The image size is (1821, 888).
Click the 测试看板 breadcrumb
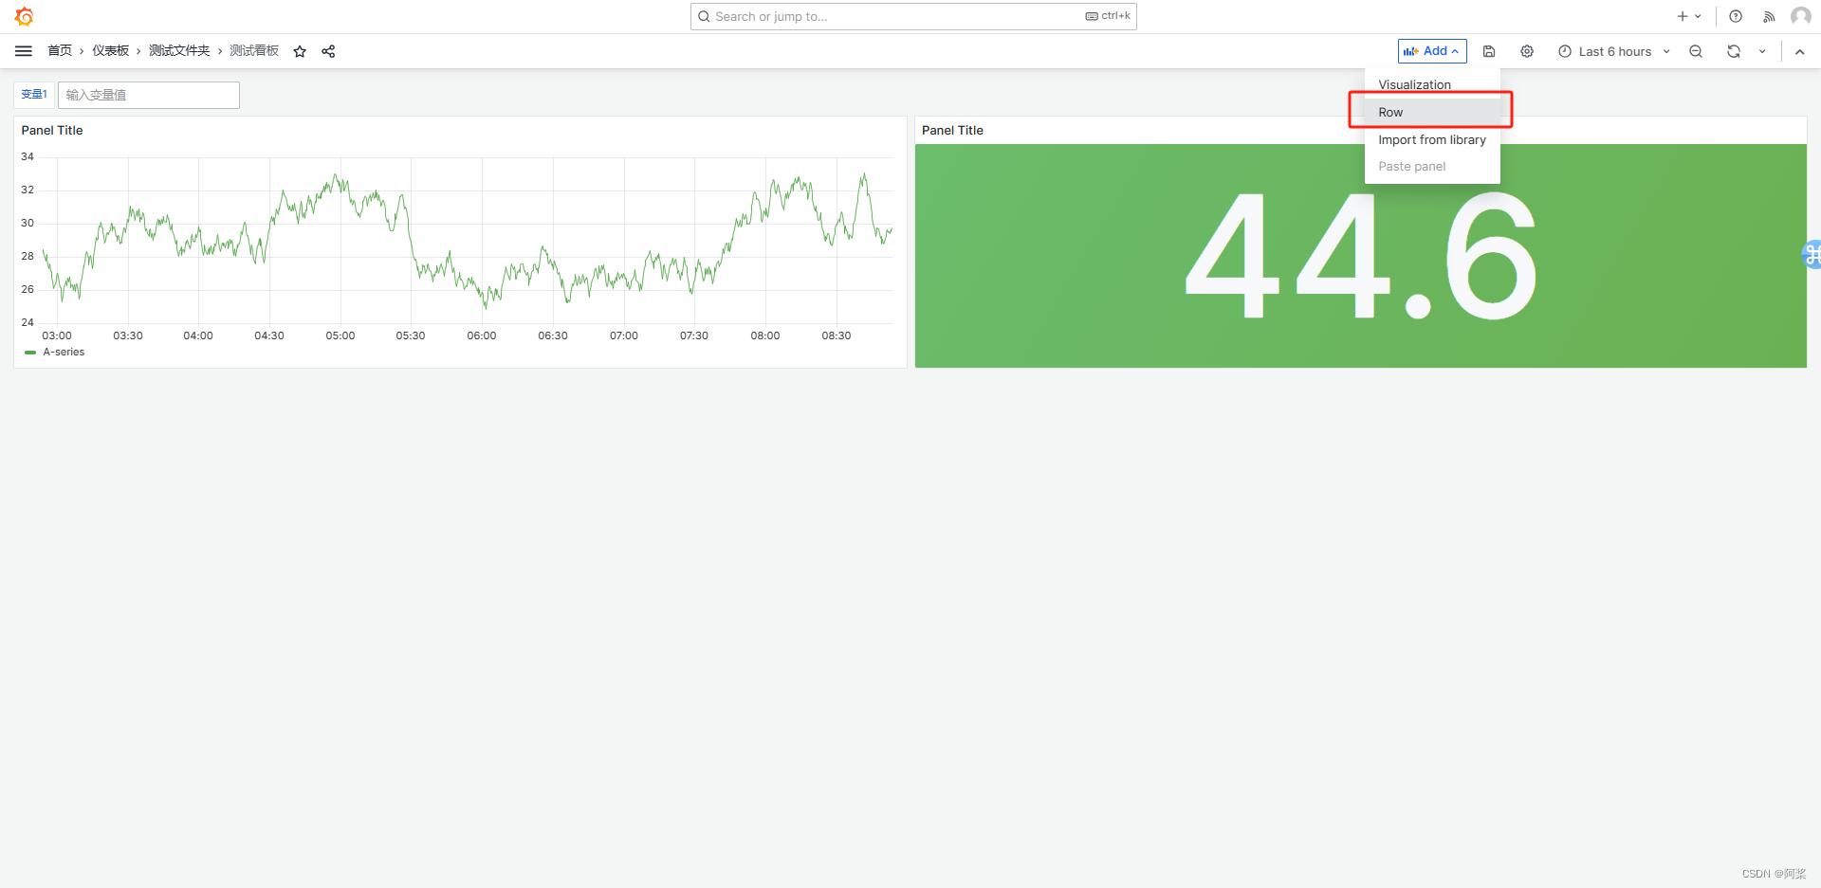click(254, 51)
